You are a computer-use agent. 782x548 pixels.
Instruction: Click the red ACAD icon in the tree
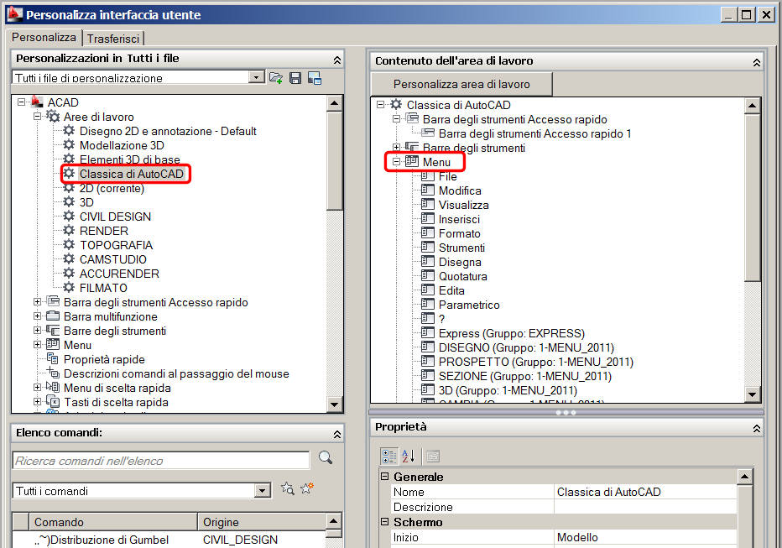pos(38,102)
